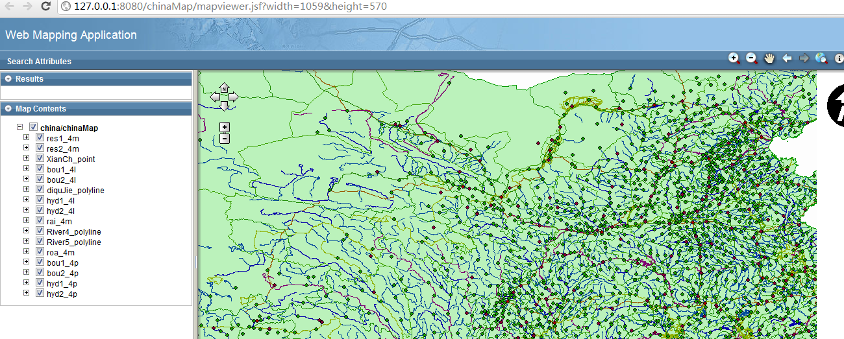Hide the diquJie_polyline layer
Viewport: 844px width, 339px height.
click(x=40, y=190)
